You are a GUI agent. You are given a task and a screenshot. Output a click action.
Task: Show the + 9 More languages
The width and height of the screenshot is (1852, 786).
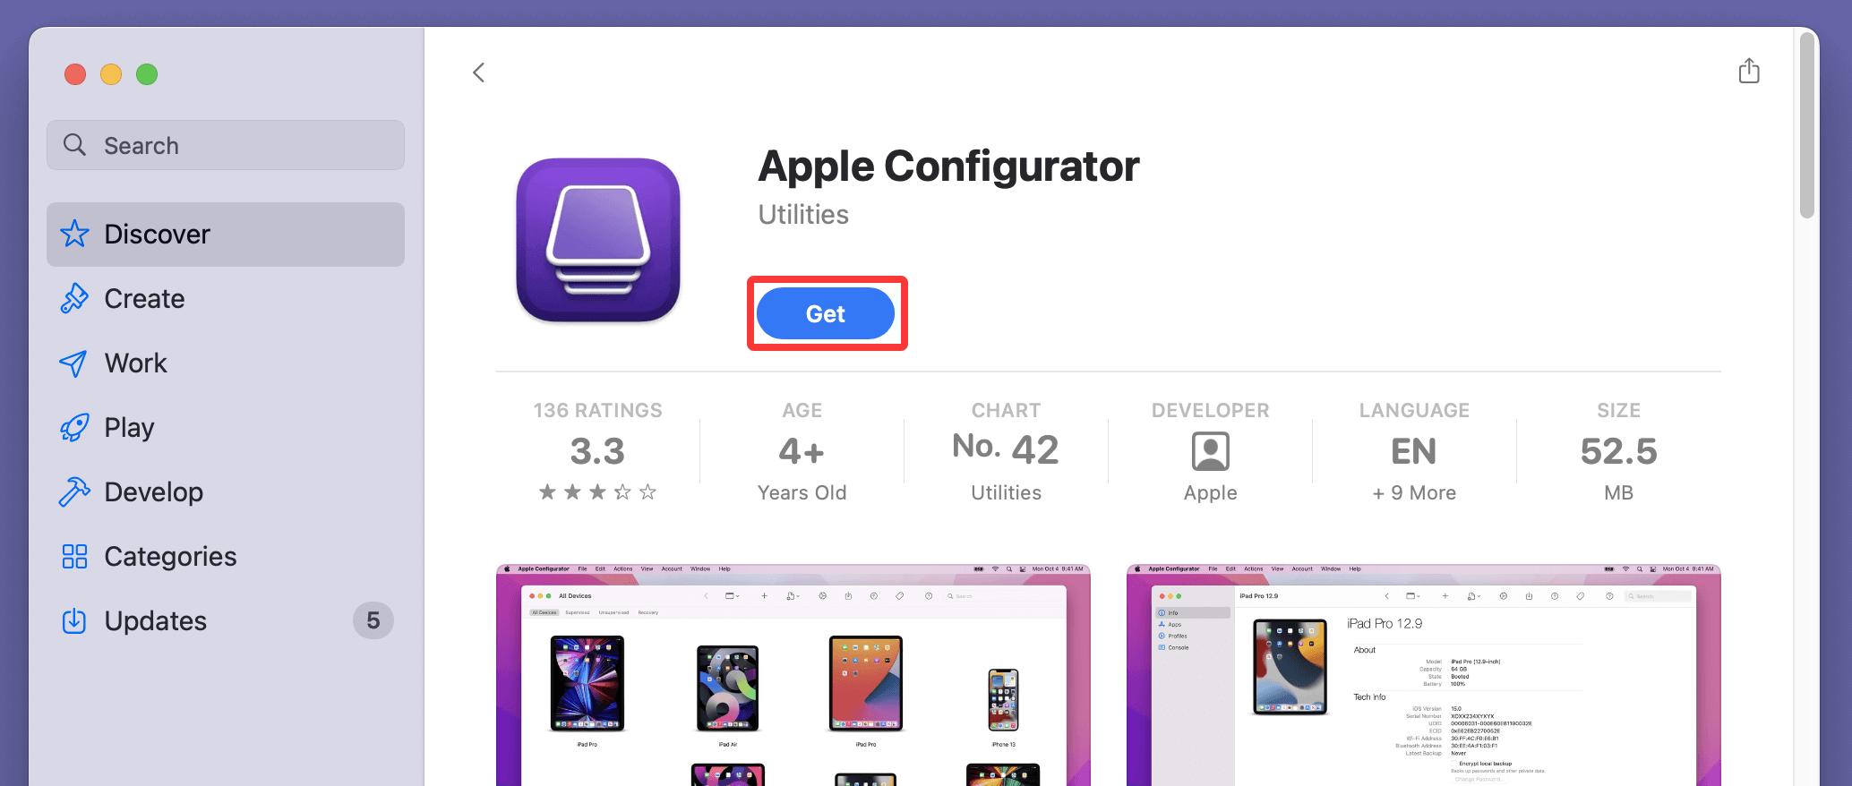[1414, 493]
